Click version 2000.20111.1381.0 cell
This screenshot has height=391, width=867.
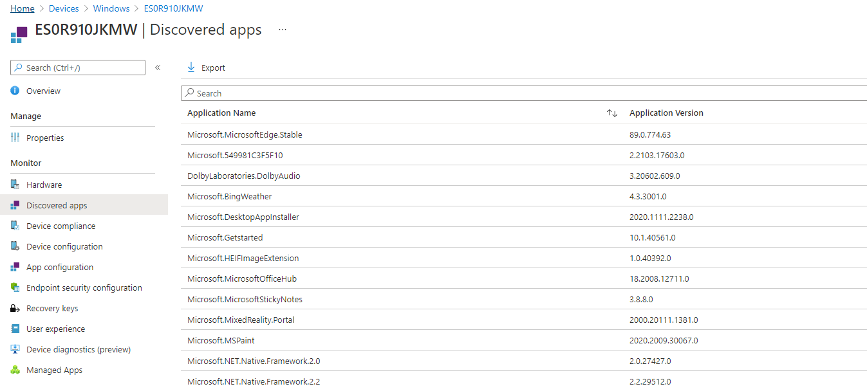(x=664, y=320)
